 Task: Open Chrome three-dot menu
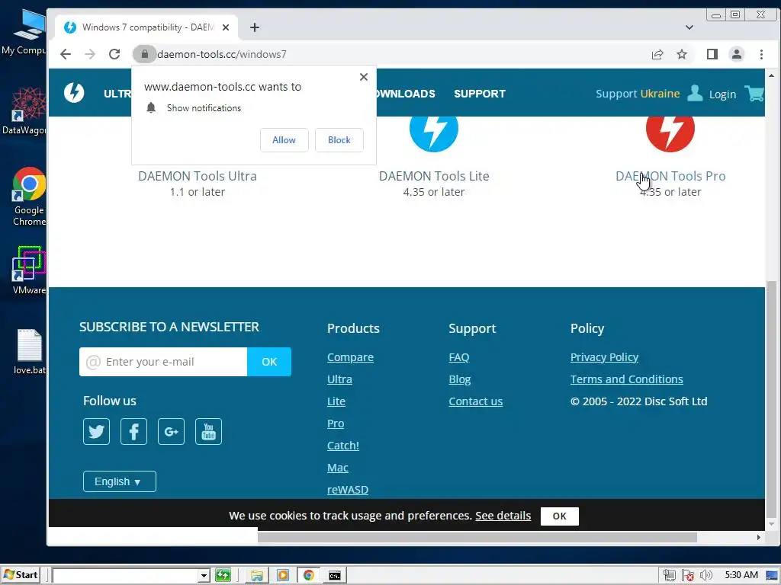point(761,54)
